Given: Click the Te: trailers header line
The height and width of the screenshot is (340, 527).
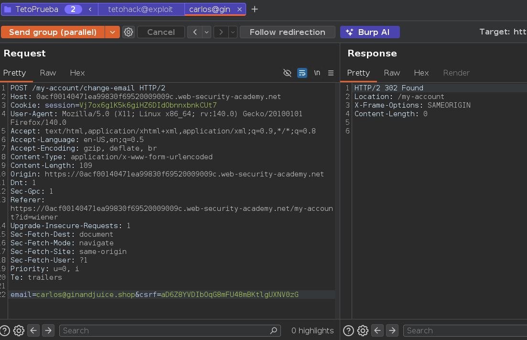Looking at the screenshot, I should (x=36, y=277).
